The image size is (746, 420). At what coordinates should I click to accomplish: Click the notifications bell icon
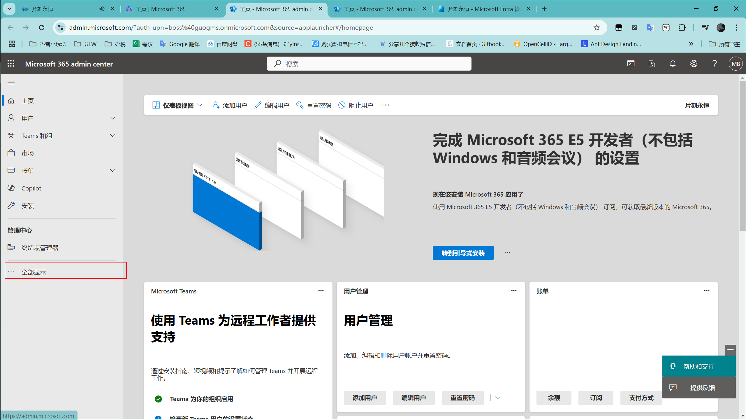point(673,64)
